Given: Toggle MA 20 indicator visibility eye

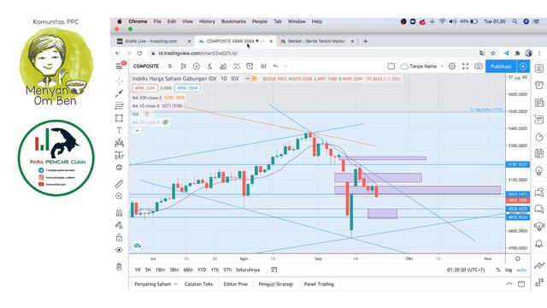Looking at the screenshot, I should tap(166, 122).
